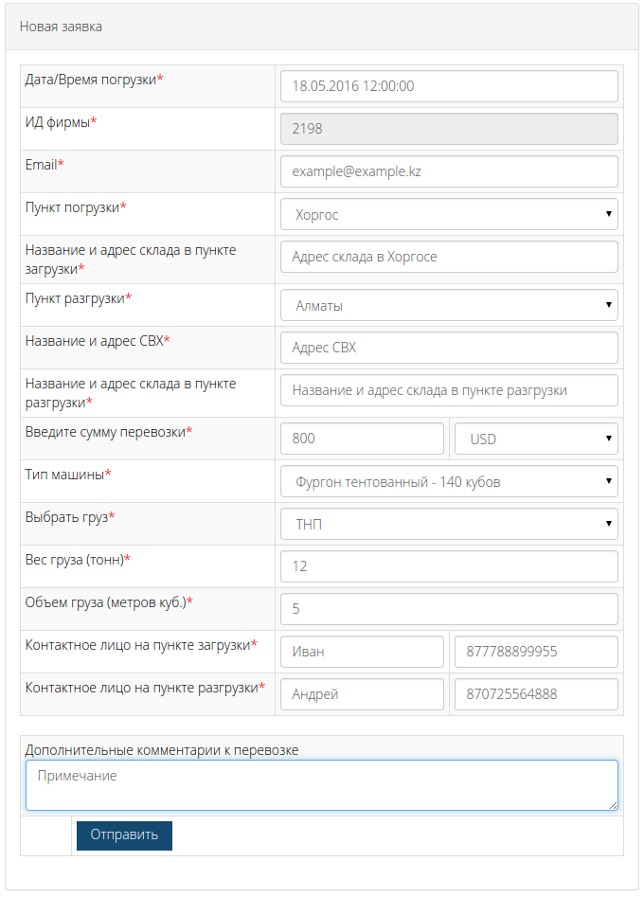Screen dimensions: 644x897
Task: Click the cargo weight in tons field
Action: (449, 566)
